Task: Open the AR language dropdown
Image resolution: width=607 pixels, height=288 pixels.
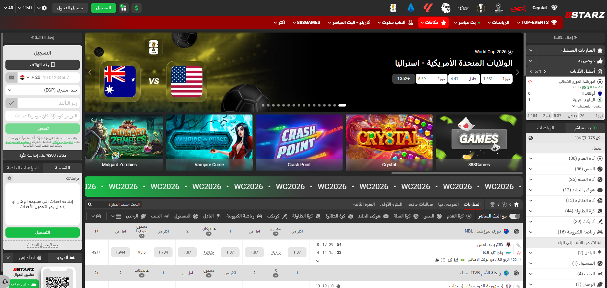Action: point(9,8)
